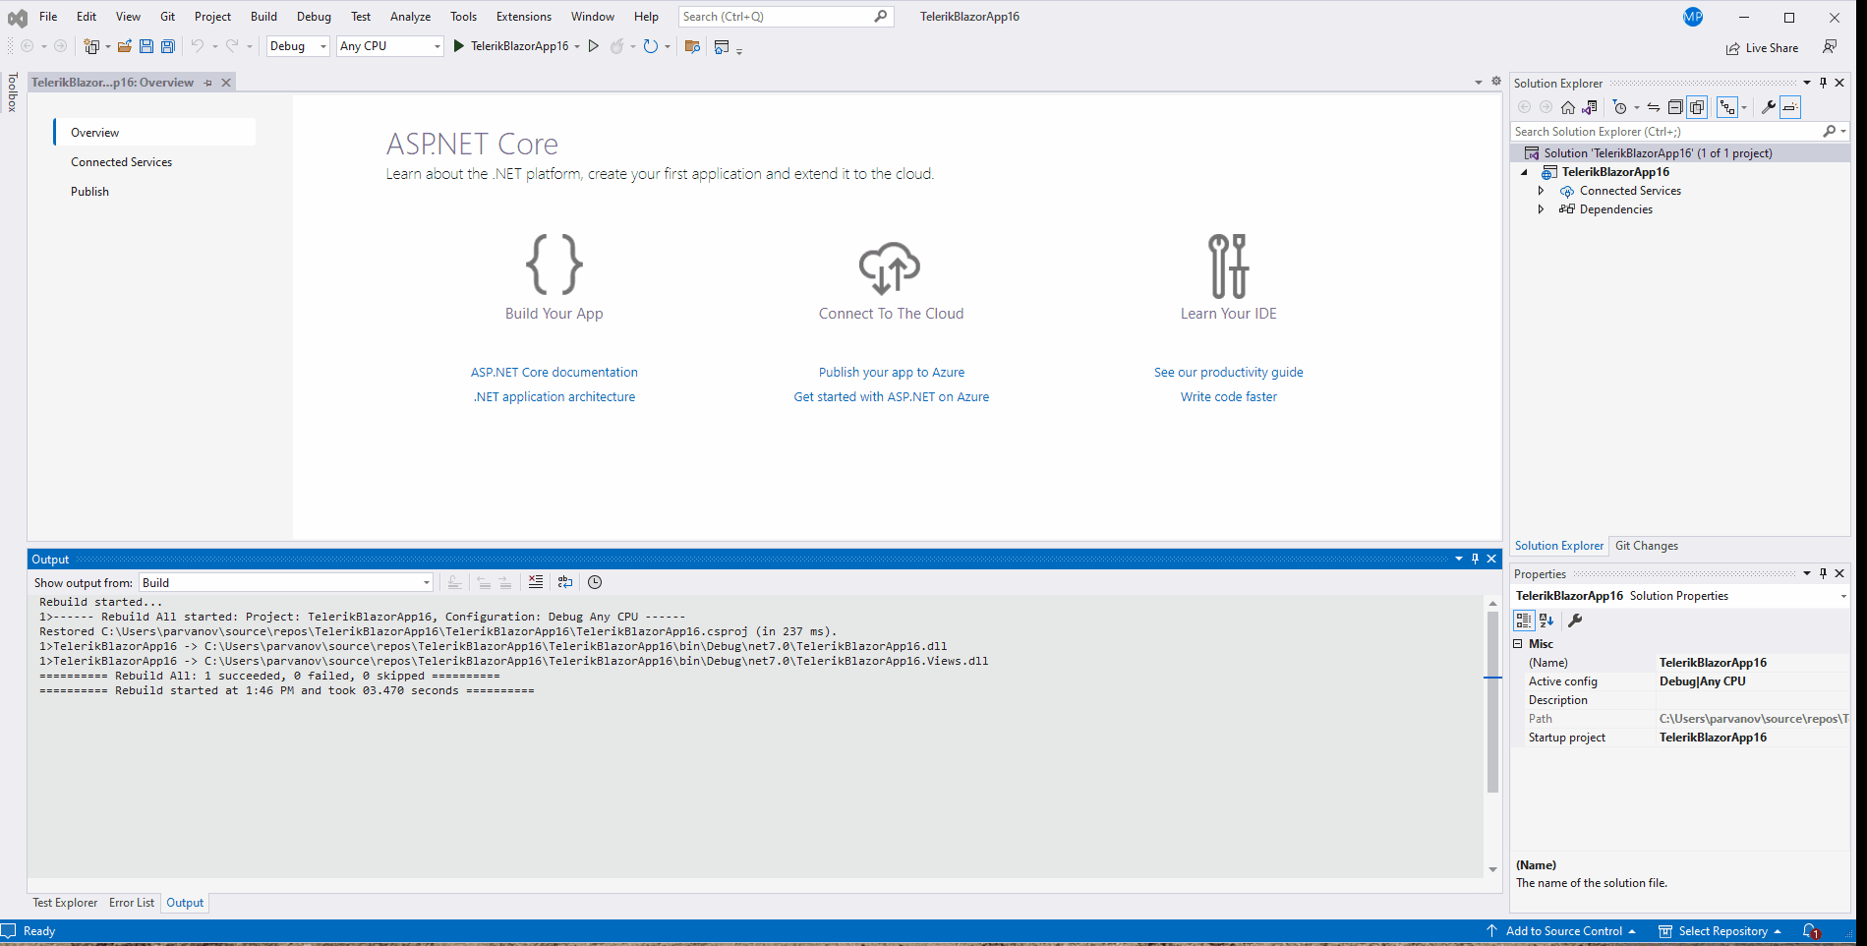1867x946 pixels.
Task: Start without debugging using the outlined play icon
Action: [594, 46]
